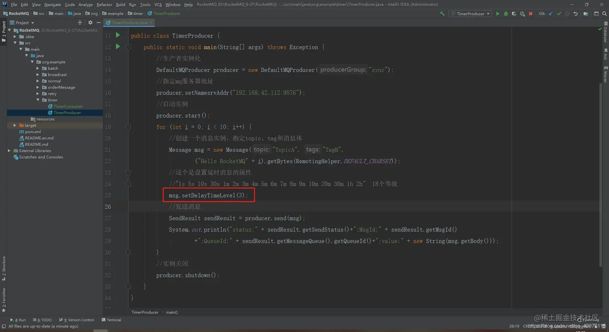This screenshot has width=609, height=332.
Task: Click the green inspection checkmark atop the editor scrollbar
Action: coord(600,29)
